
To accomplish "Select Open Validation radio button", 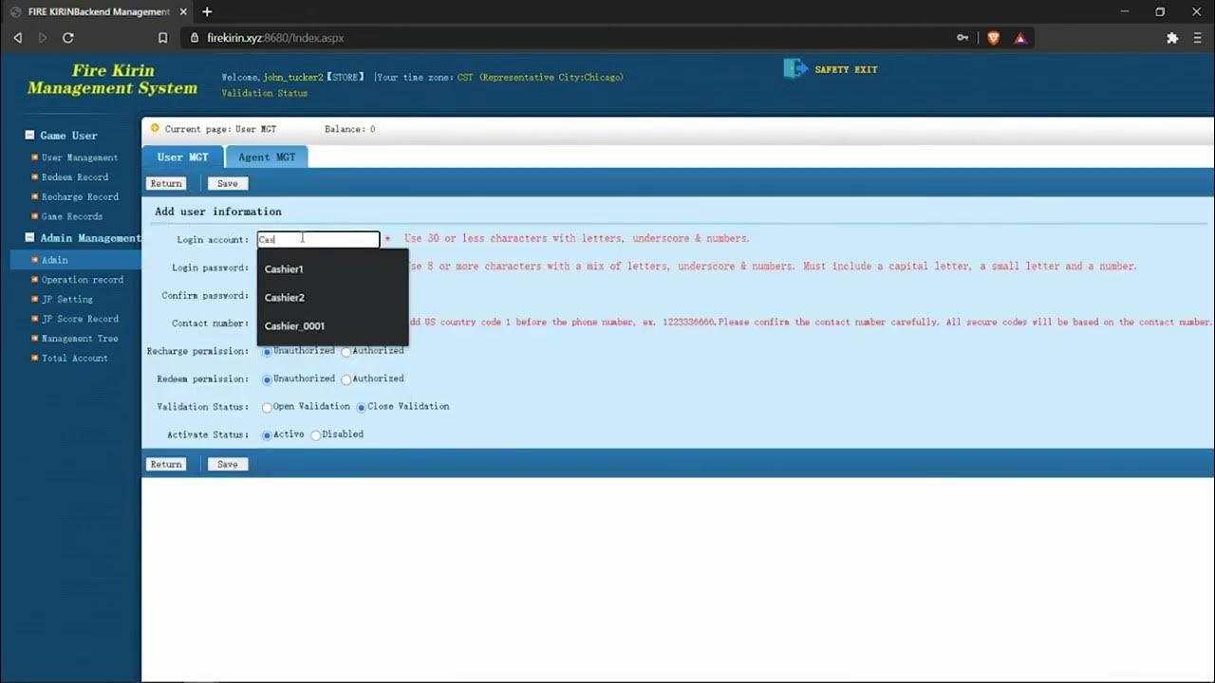I will coord(267,407).
